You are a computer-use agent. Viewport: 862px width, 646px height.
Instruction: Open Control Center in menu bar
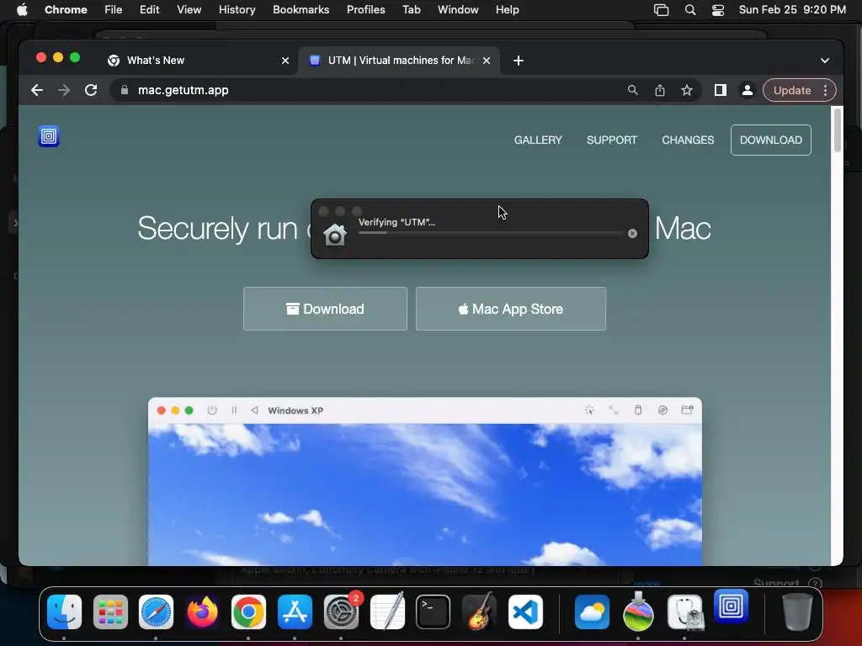(x=717, y=10)
